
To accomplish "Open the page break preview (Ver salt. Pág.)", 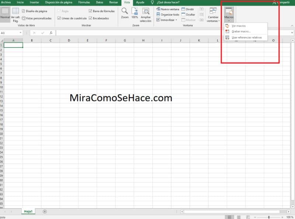I will pos(15,15).
